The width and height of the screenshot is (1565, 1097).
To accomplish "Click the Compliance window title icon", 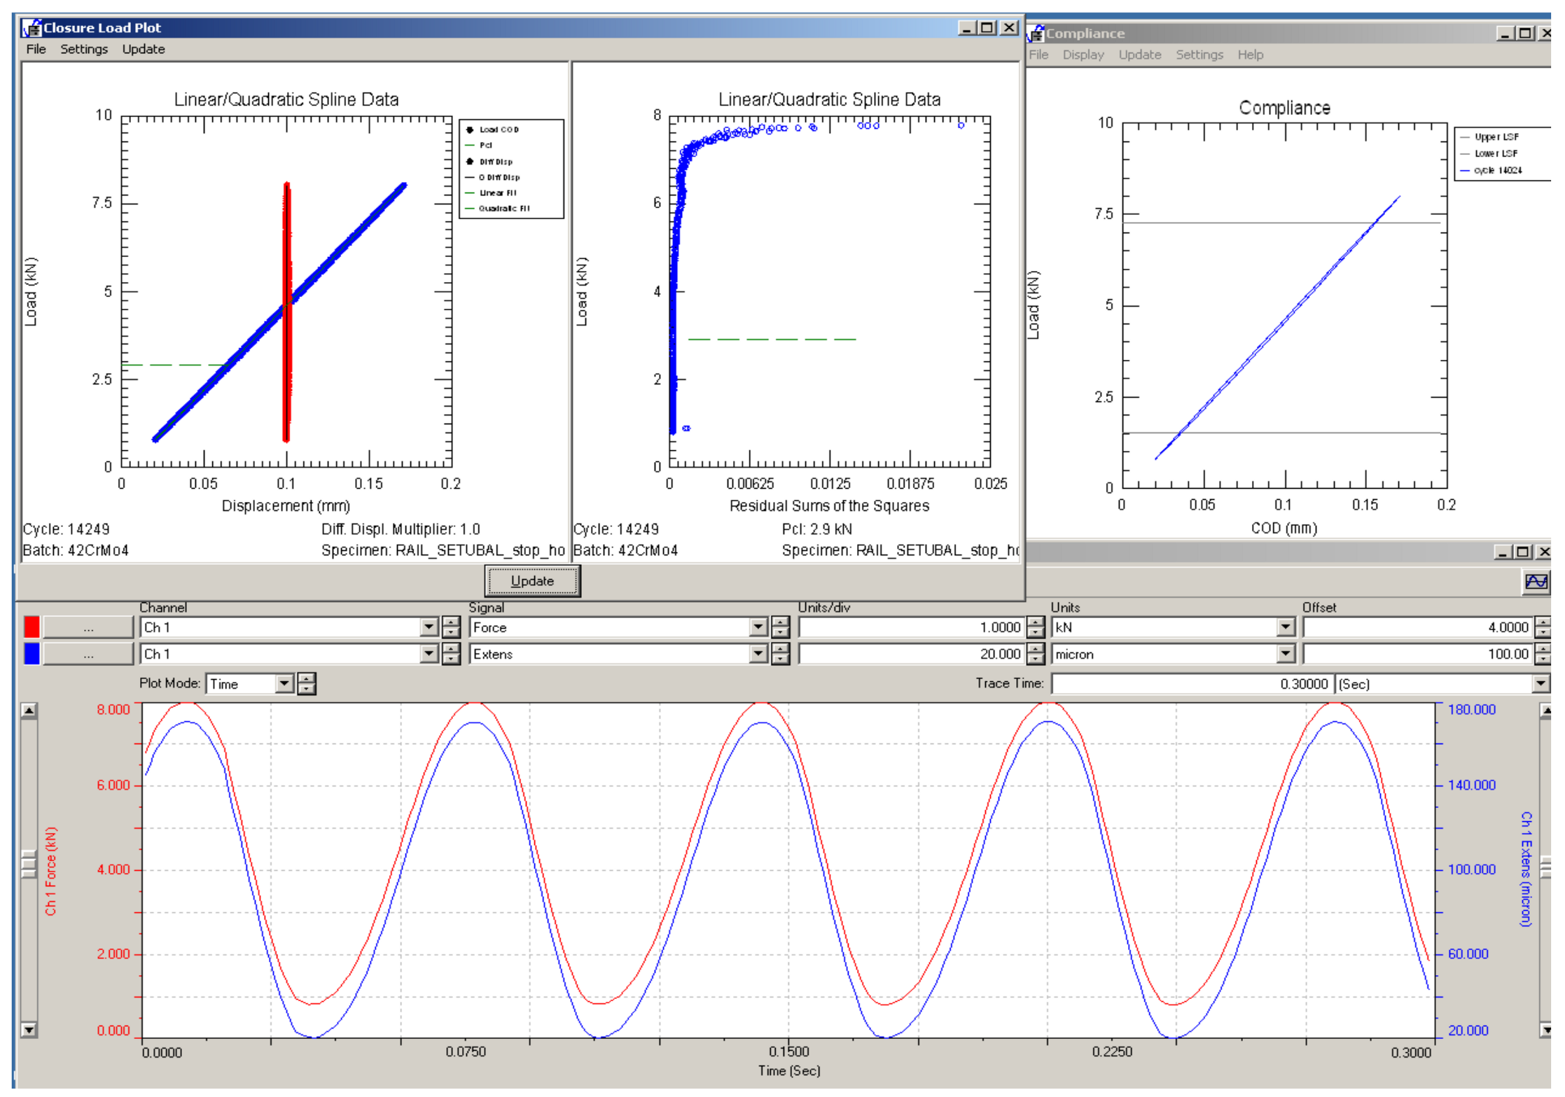I will (x=1036, y=34).
